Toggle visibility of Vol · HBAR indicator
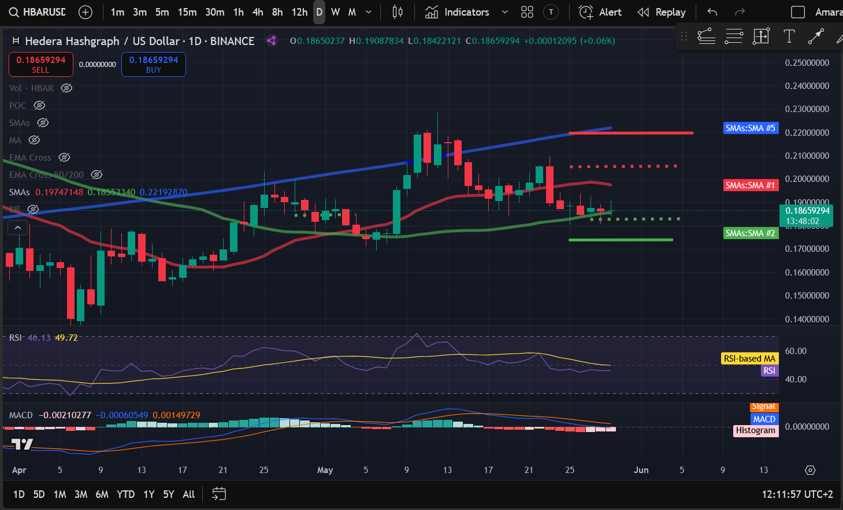843x510 pixels. tap(66, 88)
